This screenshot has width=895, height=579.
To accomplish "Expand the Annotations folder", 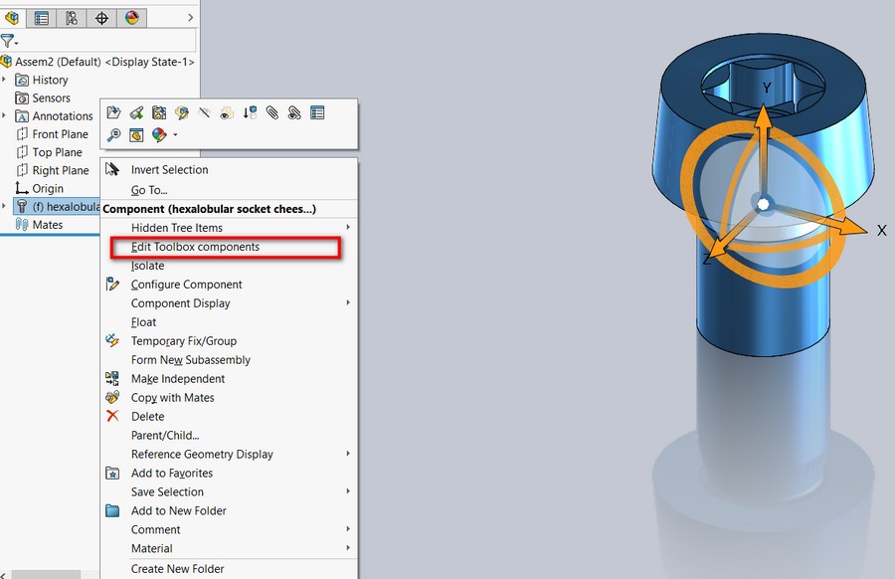I will [x=4, y=116].
